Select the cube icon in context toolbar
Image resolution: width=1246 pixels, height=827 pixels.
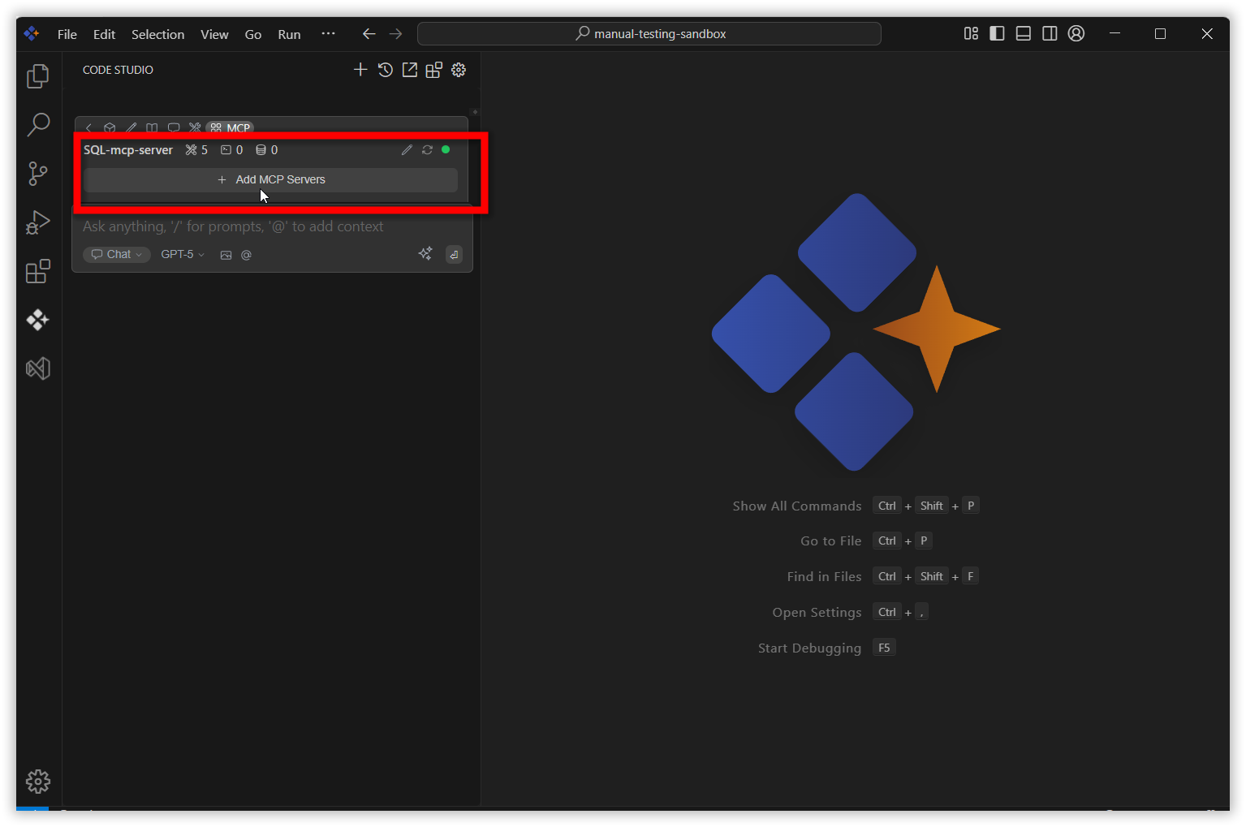110,128
